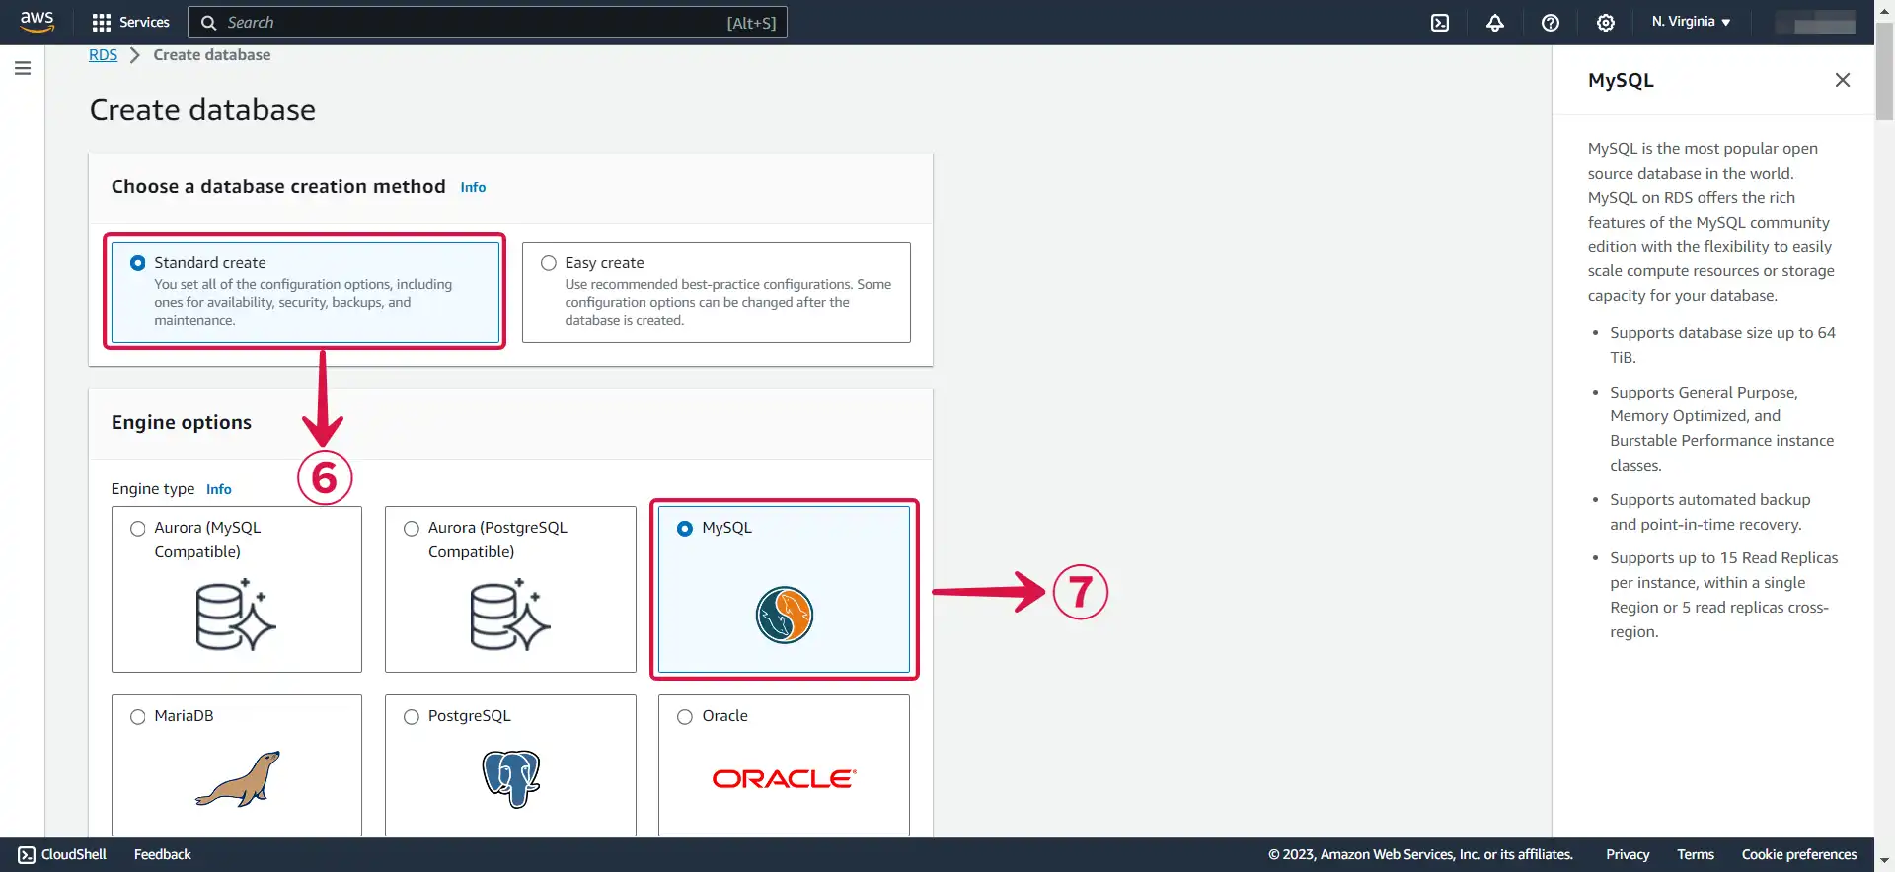The width and height of the screenshot is (1895, 872).
Task: Click scrollbar down arrow
Action: tap(1884, 861)
